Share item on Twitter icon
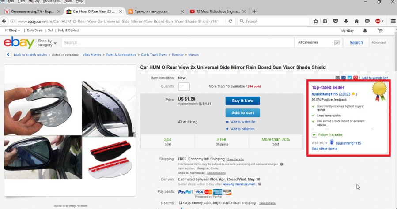The image size is (397, 209). pyautogui.click(x=349, y=78)
